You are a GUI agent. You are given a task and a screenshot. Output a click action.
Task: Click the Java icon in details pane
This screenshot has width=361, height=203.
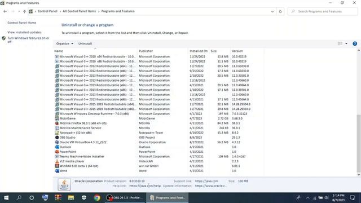click(x=64, y=184)
